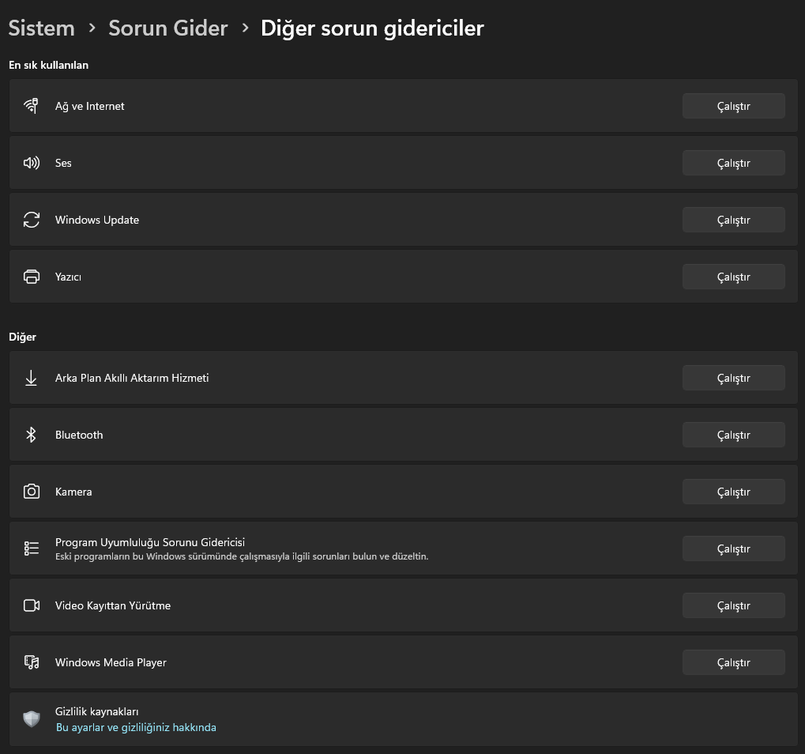Open 'Bu ayarlar ve gizliliğiniz hakkında' link
This screenshot has width=805, height=754.
136,727
